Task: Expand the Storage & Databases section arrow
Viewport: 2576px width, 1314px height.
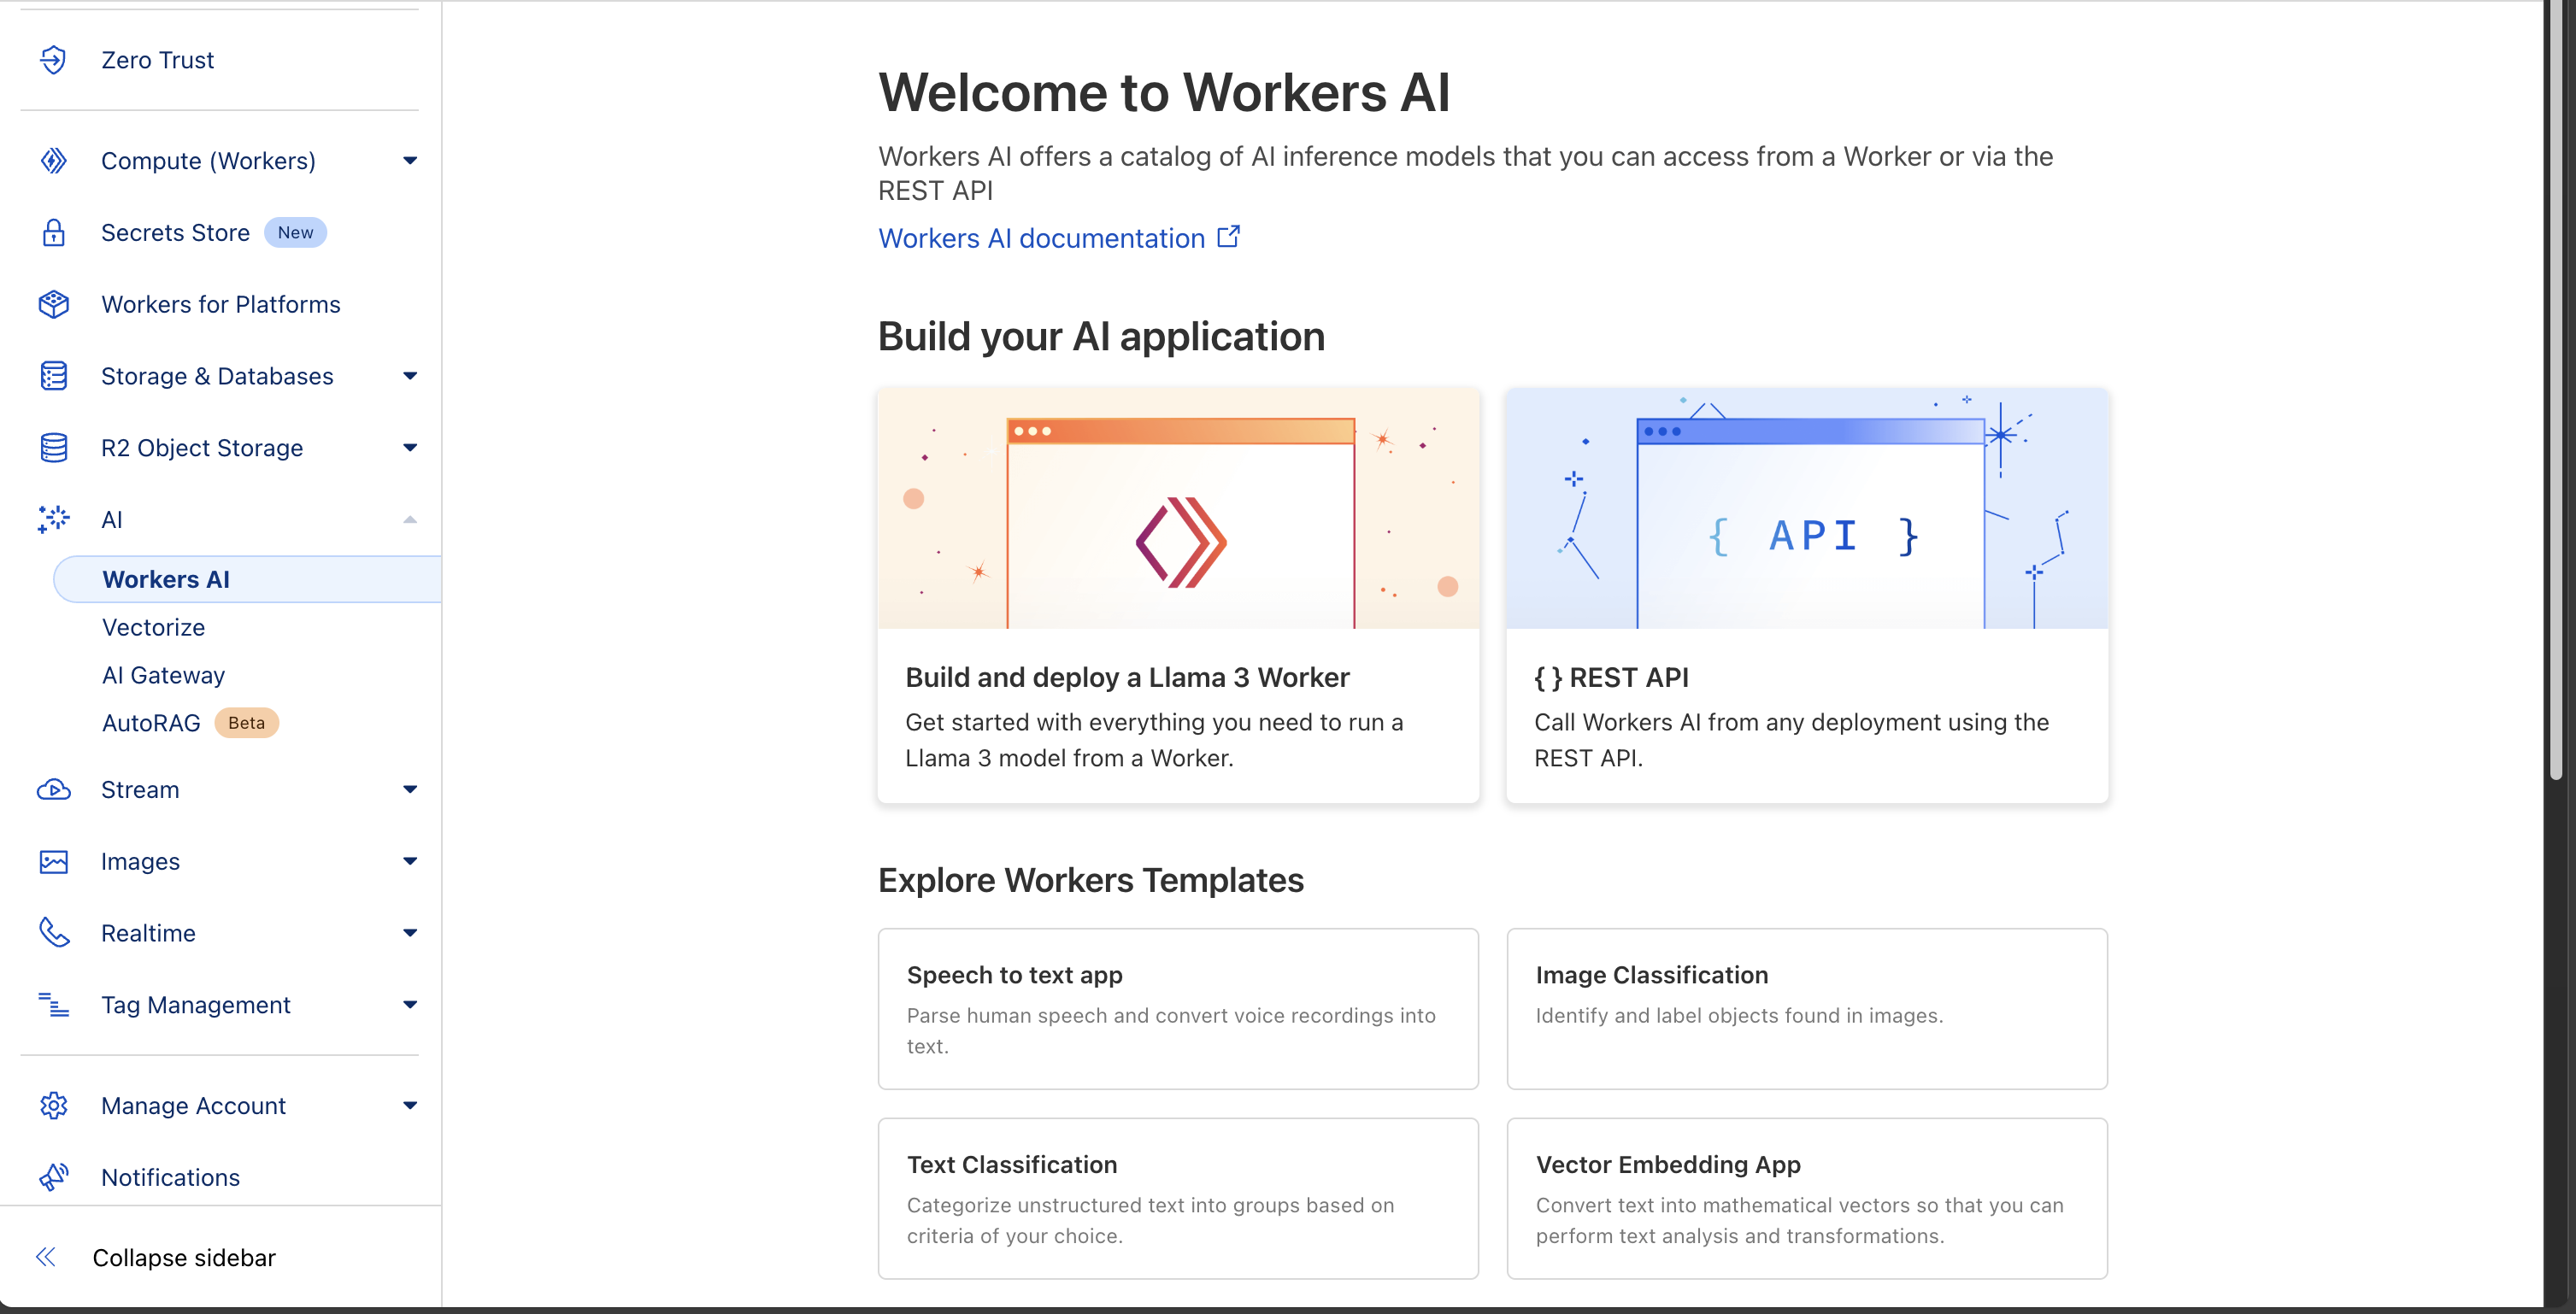Action: pos(410,376)
